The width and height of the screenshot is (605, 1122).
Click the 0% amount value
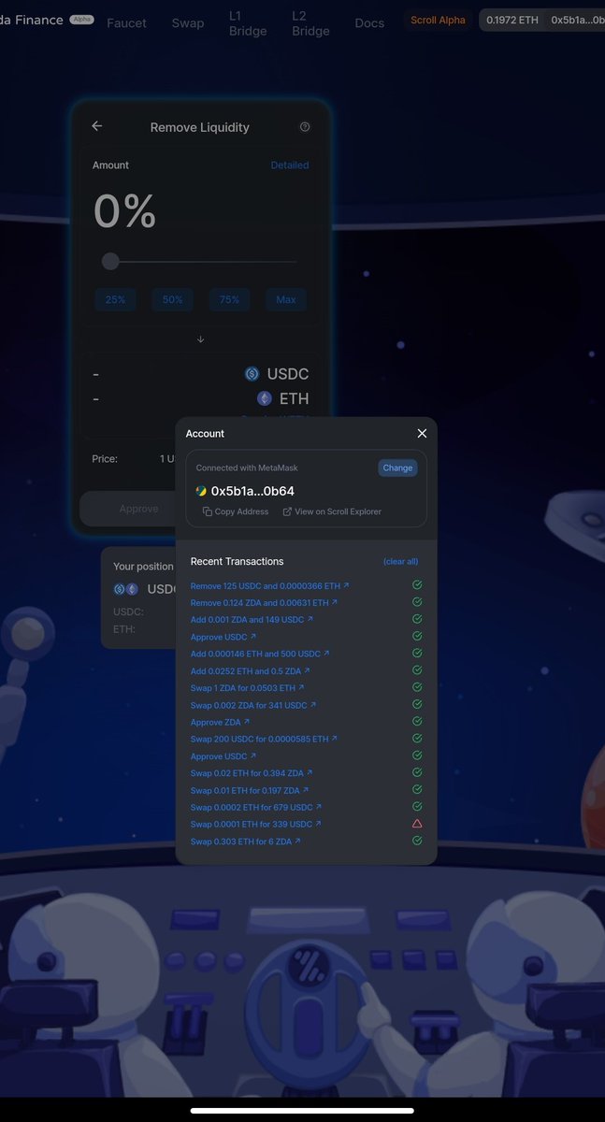124,211
